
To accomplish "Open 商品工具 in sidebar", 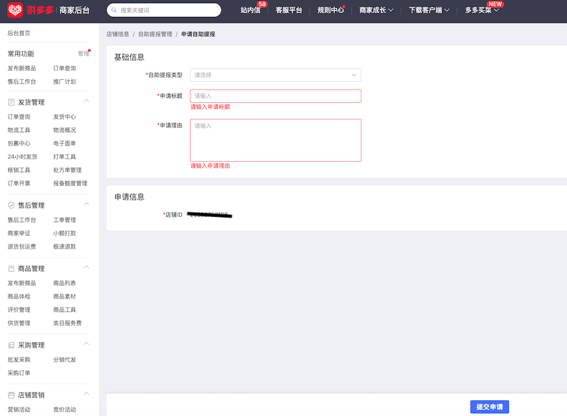I will [x=64, y=310].
